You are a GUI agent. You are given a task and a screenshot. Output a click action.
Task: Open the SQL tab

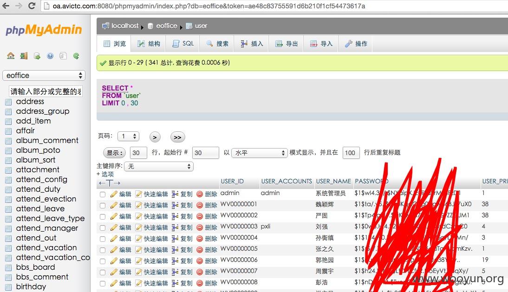(x=183, y=44)
